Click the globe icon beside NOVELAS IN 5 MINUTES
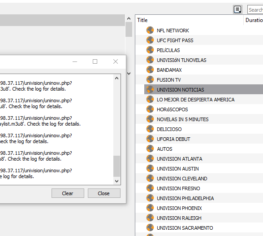The height and width of the screenshot is (236, 263). point(150,119)
